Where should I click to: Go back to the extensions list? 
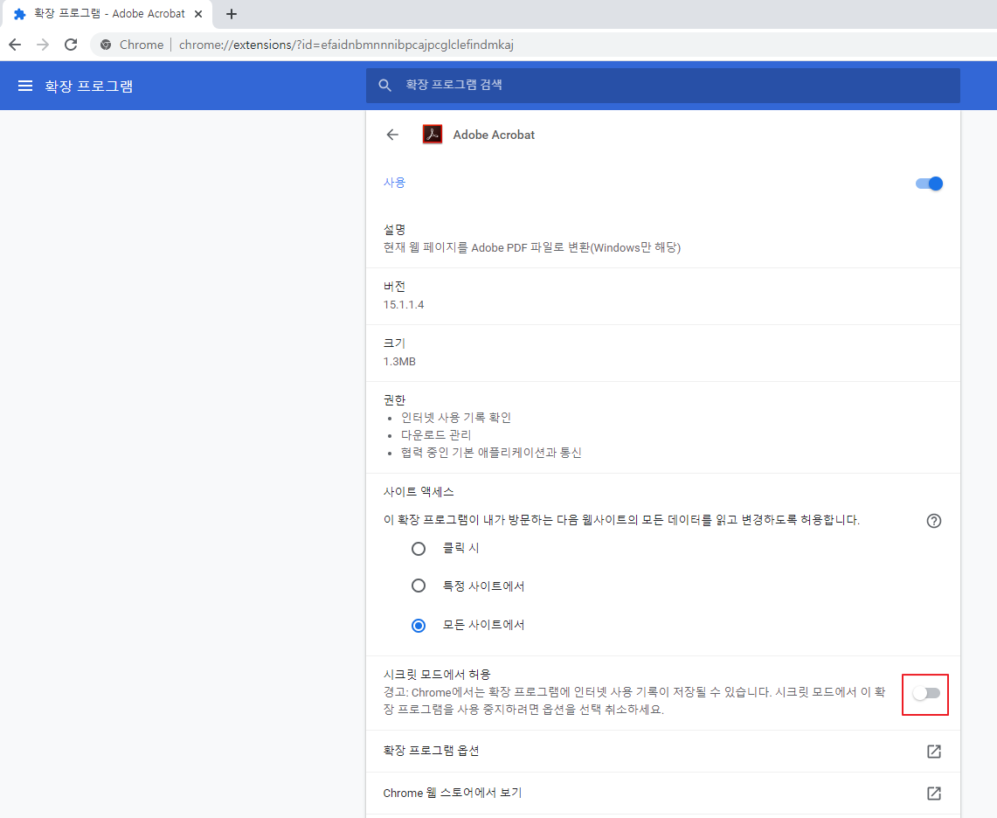[x=392, y=135]
